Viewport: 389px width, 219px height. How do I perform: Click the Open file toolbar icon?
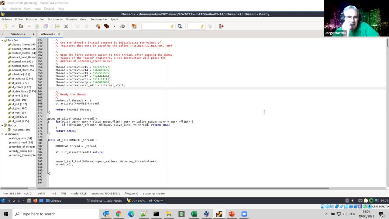21,26
